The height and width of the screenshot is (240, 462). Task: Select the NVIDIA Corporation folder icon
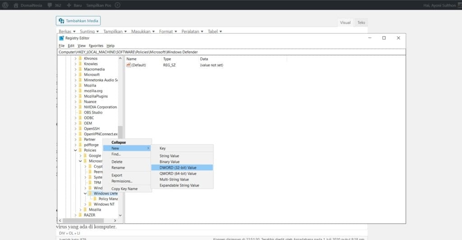click(x=80, y=107)
